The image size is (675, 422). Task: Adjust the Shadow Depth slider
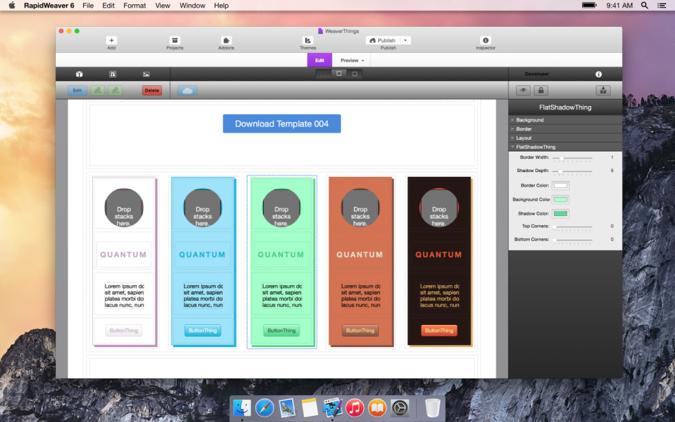click(572, 171)
